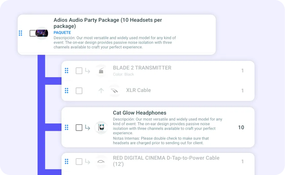Image resolution: width=285 pixels, height=175 pixels.
Task: Tick the XLR Cable checkbox
Action: pyautogui.click(x=79, y=91)
